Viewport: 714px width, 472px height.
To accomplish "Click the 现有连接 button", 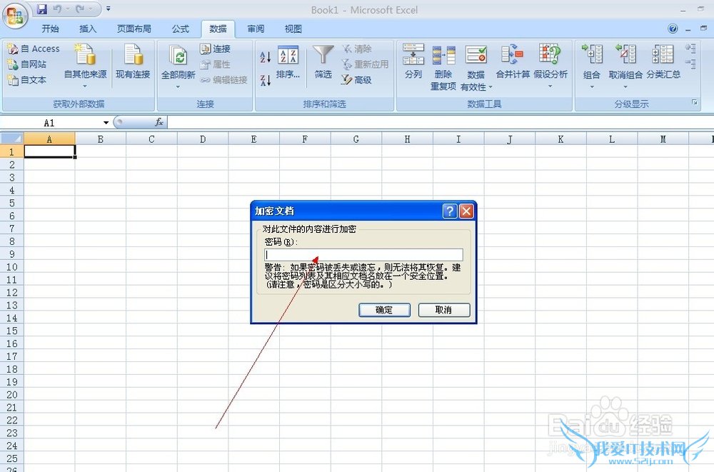I will click(x=133, y=61).
